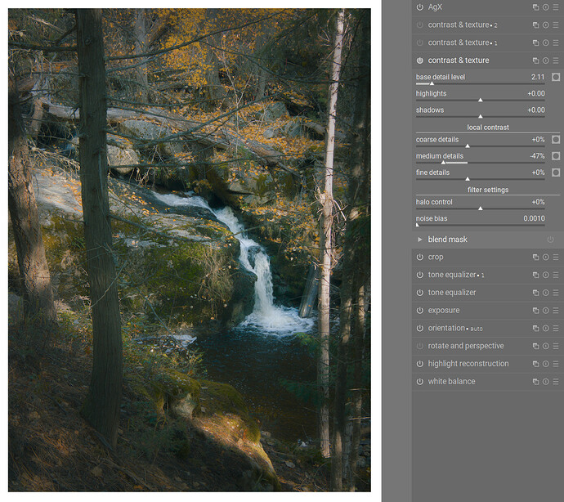Open multi-instance menu for tone equalizer 1
Image resolution: width=564 pixels, height=502 pixels.
pos(535,275)
